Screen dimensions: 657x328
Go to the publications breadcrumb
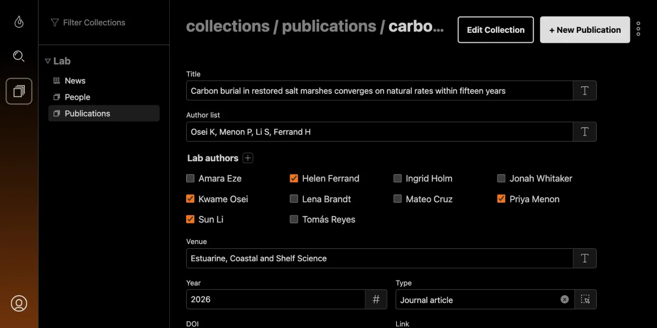pyautogui.click(x=329, y=26)
